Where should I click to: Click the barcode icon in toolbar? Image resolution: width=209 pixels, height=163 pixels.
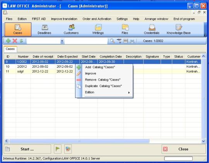[x=125, y=41]
